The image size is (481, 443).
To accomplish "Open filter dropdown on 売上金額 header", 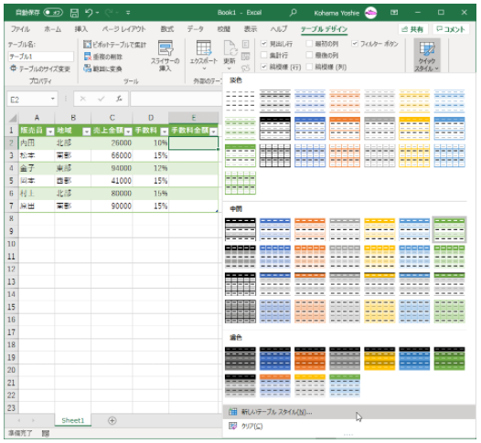I will (x=128, y=132).
